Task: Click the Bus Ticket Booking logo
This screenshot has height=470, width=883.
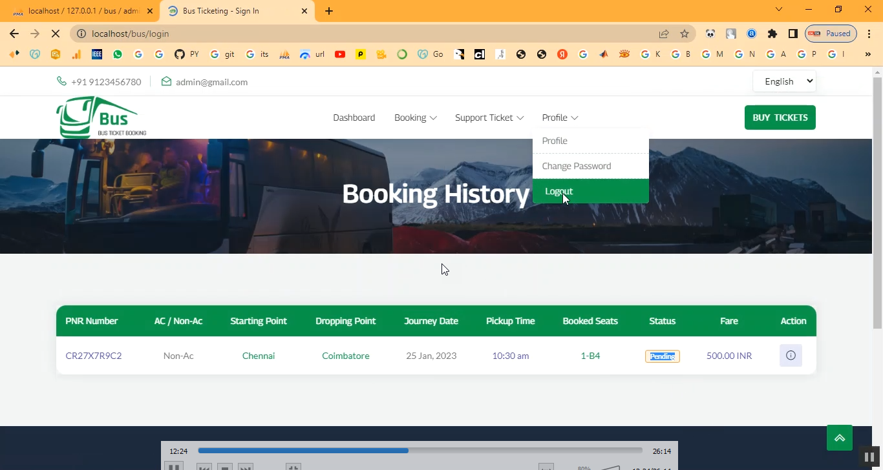Action: [101, 117]
